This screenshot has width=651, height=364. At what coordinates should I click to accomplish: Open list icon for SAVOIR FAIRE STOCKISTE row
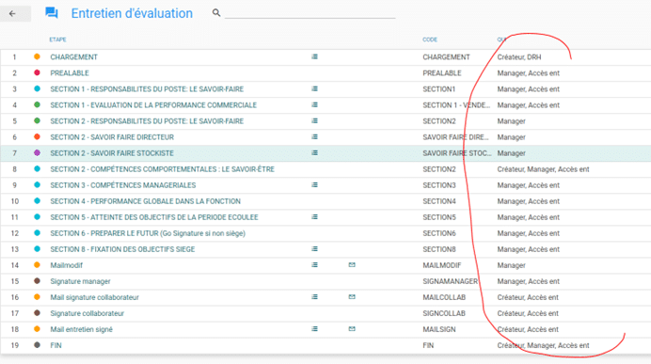[x=315, y=153]
